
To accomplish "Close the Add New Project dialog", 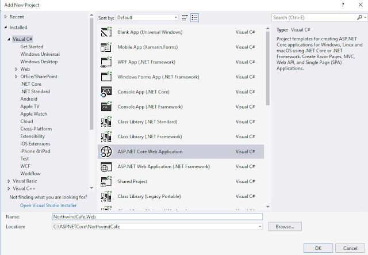I will point(361,5).
